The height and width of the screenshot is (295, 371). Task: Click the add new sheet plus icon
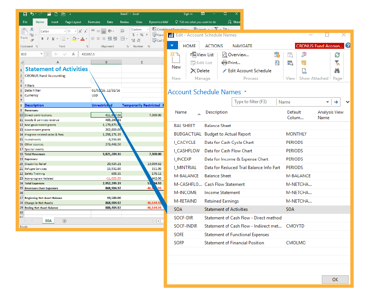click(64, 221)
